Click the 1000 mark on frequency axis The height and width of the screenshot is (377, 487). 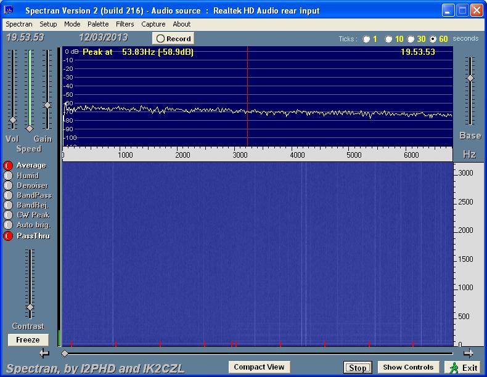tap(125, 155)
